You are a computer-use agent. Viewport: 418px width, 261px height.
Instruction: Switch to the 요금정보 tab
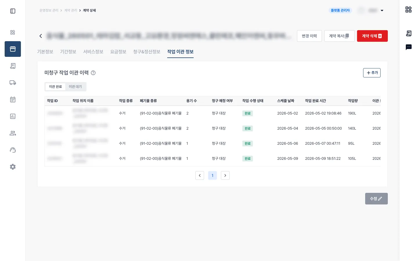(118, 52)
